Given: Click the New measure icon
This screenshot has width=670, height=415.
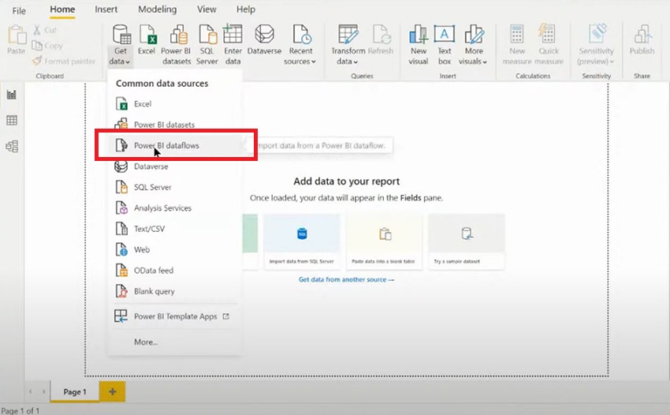Looking at the screenshot, I should pyautogui.click(x=517, y=45).
